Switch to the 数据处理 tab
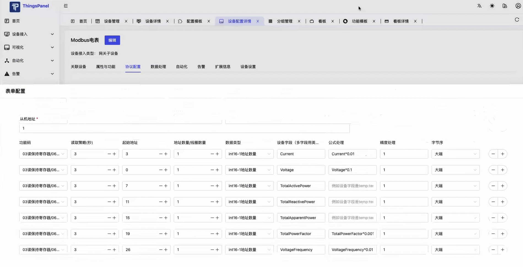 [158, 67]
